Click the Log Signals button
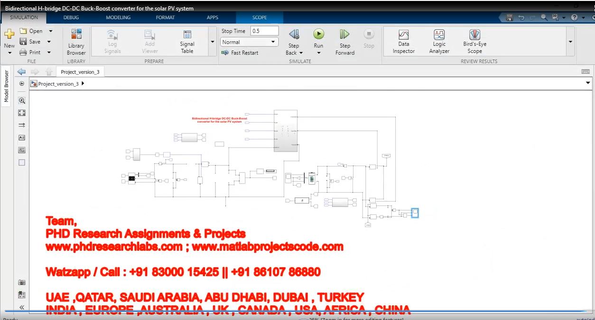595x320 pixels. click(x=112, y=42)
